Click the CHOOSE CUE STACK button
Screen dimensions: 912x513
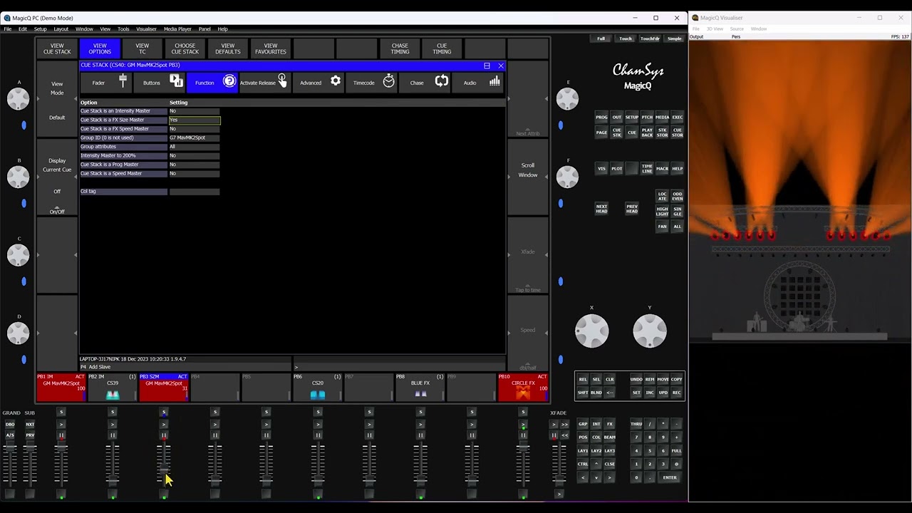pyautogui.click(x=185, y=48)
